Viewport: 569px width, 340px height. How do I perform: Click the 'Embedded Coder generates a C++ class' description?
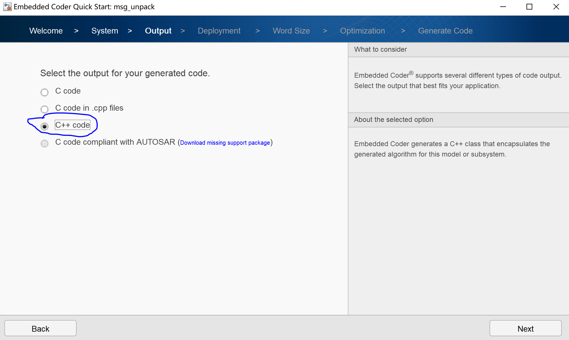[x=452, y=149]
